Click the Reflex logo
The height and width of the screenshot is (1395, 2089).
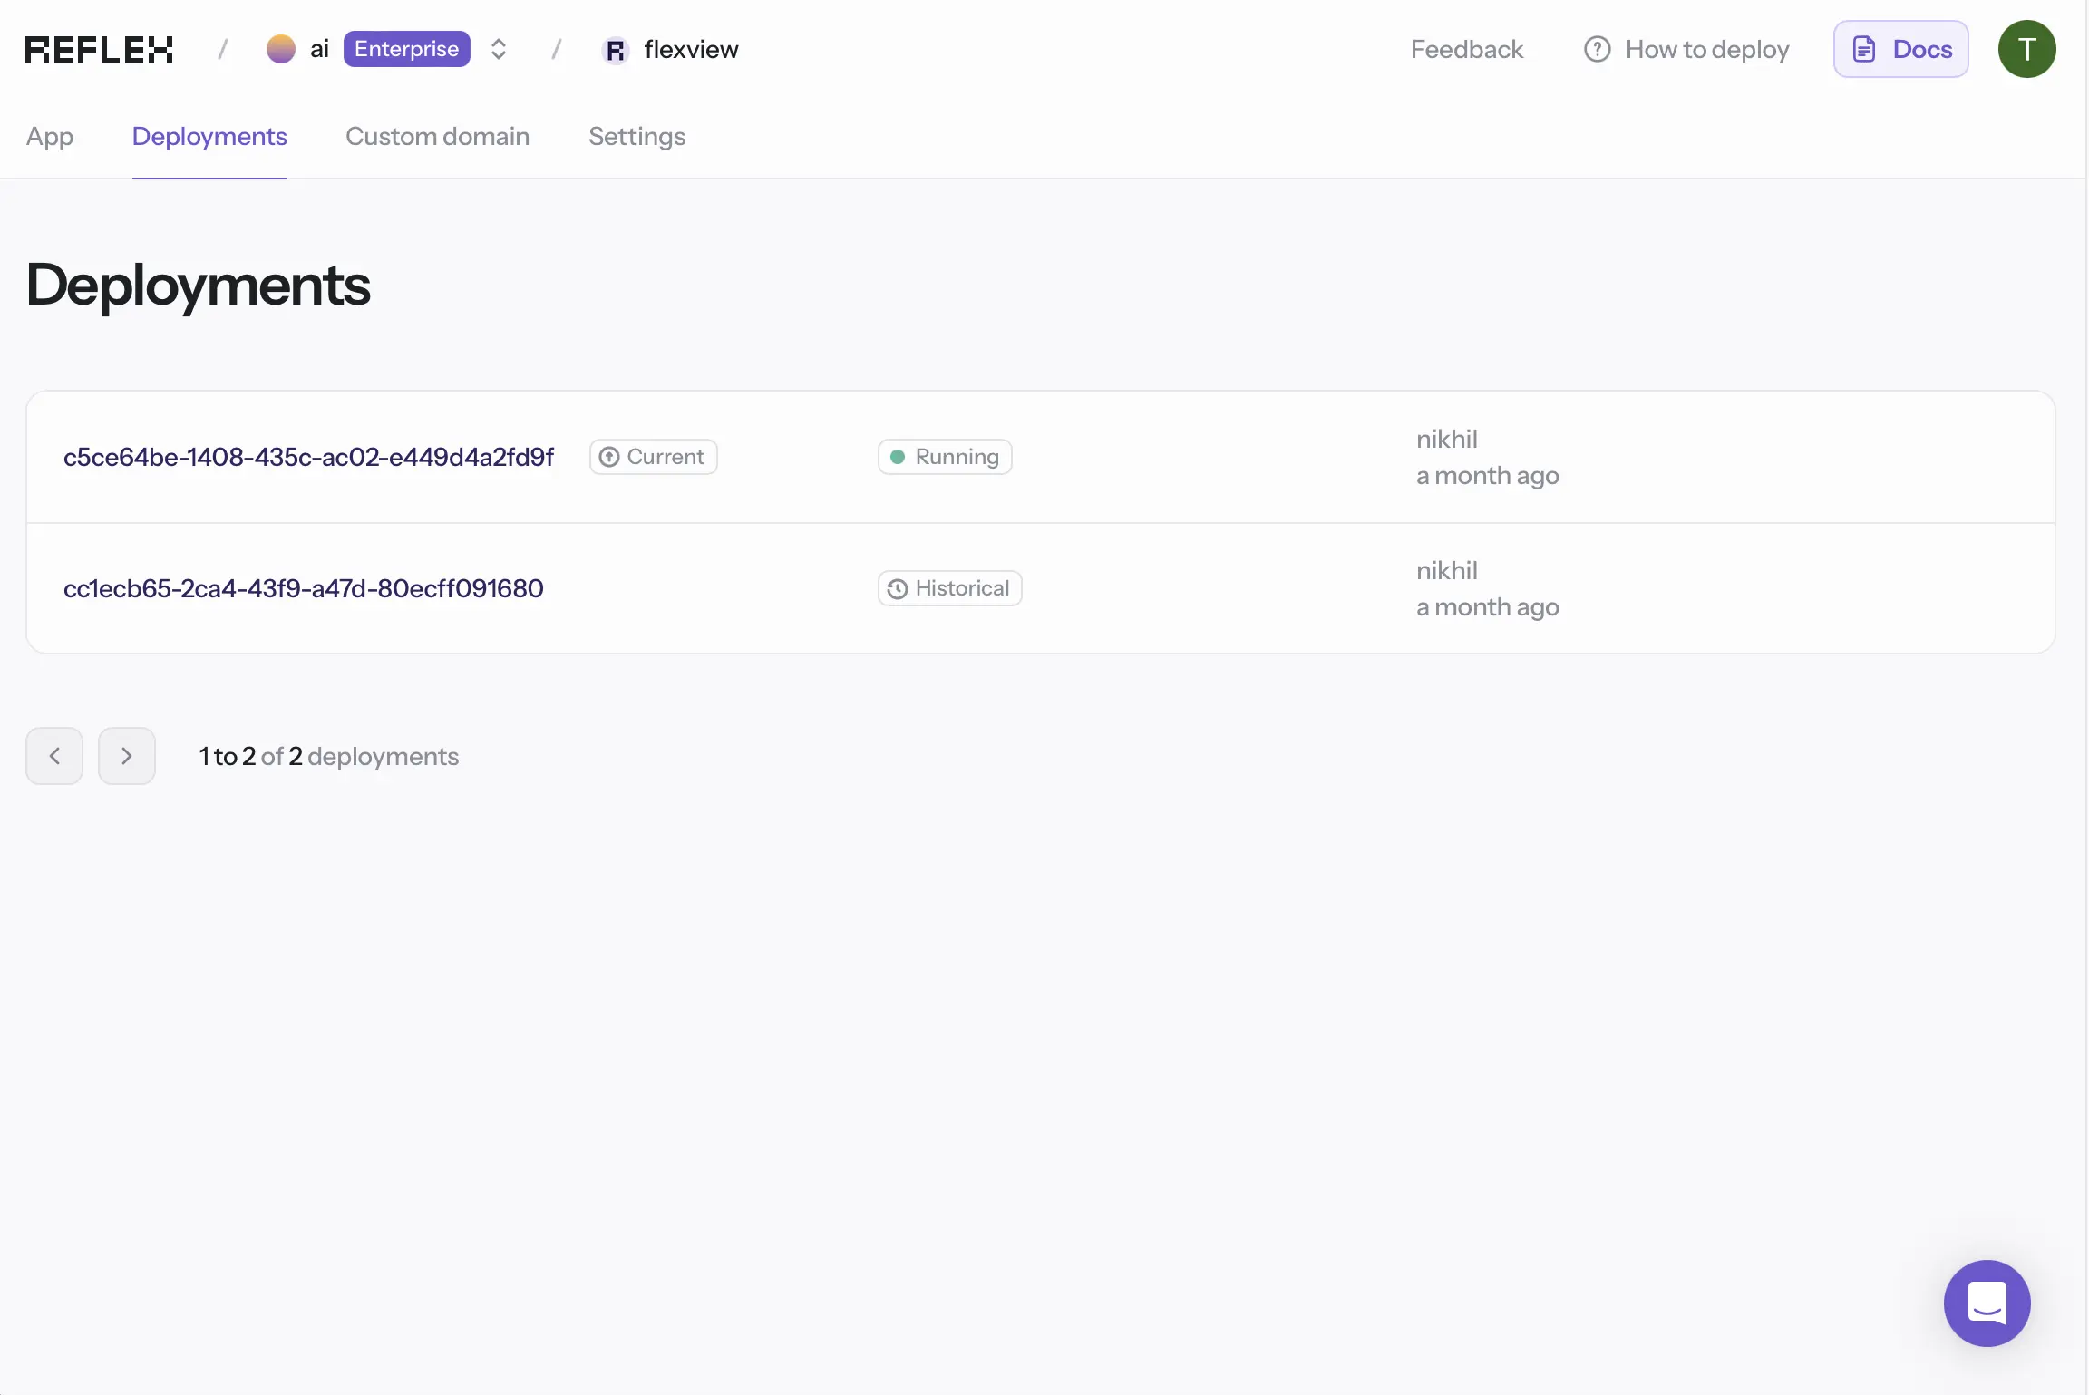99,50
